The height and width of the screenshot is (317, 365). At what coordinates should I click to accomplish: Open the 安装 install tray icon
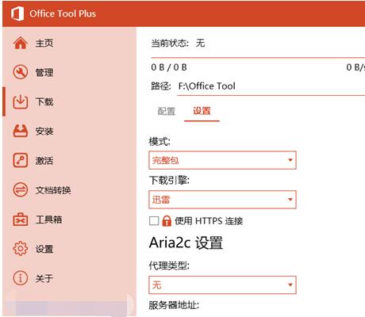pyautogui.click(x=21, y=131)
